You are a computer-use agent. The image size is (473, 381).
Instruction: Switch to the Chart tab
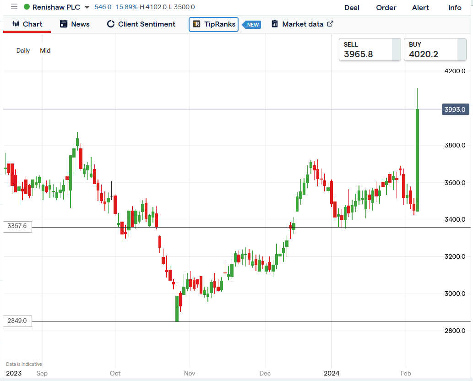click(x=27, y=24)
